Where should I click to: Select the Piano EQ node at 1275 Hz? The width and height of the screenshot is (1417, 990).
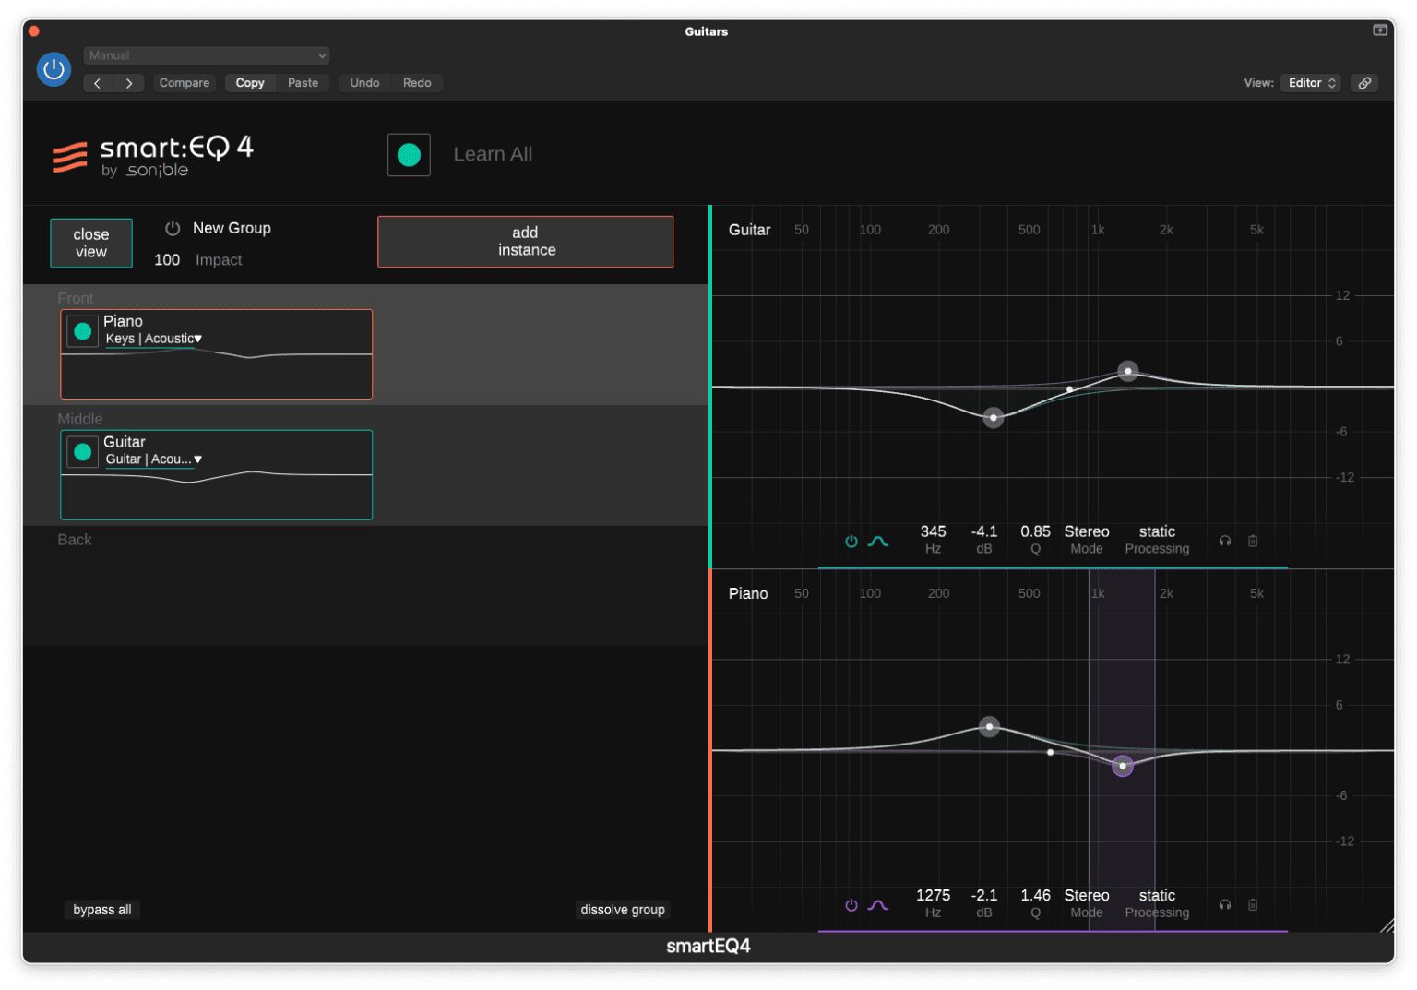coord(1122,766)
